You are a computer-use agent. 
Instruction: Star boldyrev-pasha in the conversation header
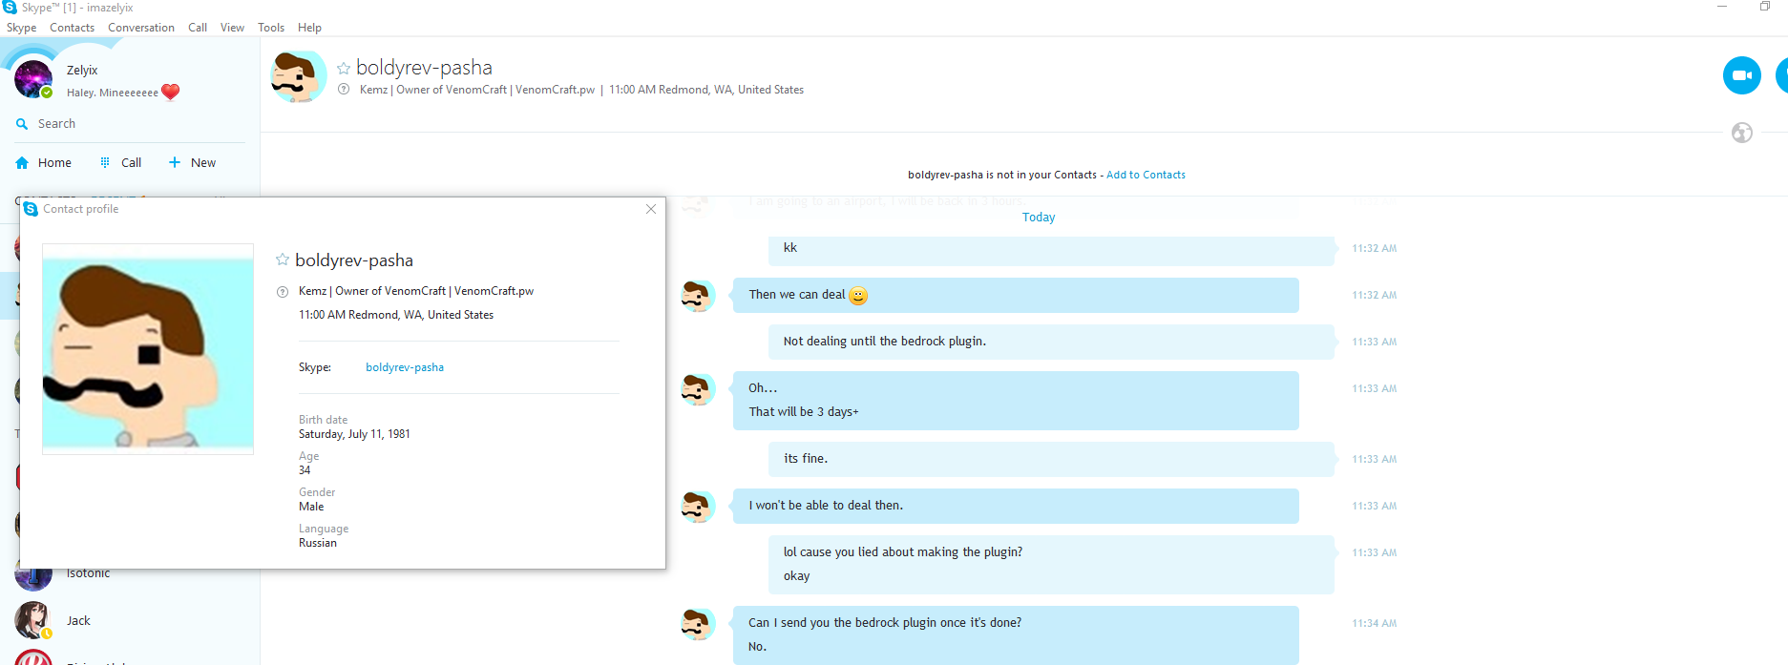(344, 69)
